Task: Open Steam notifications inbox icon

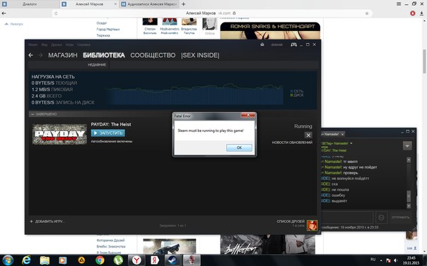Action: [262, 44]
